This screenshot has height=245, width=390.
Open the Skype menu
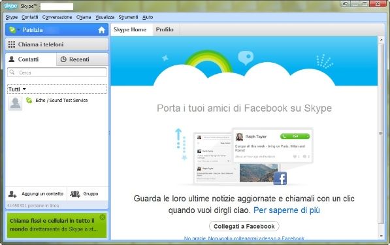pyautogui.click(x=12, y=17)
